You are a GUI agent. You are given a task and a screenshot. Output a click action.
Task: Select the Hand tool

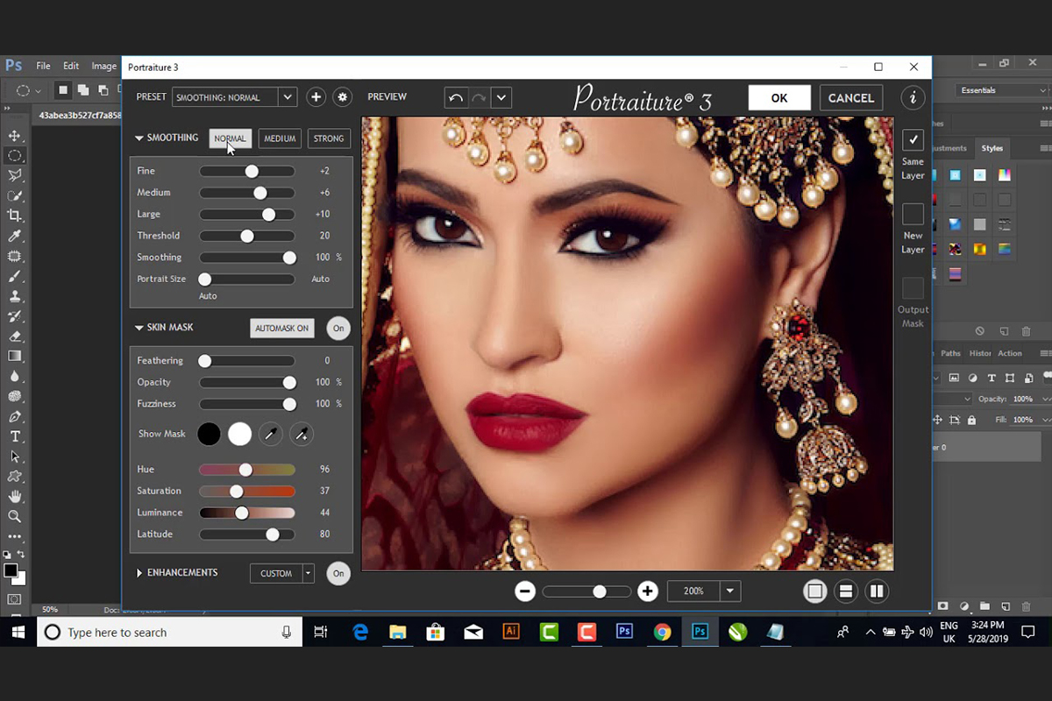[x=15, y=497]
